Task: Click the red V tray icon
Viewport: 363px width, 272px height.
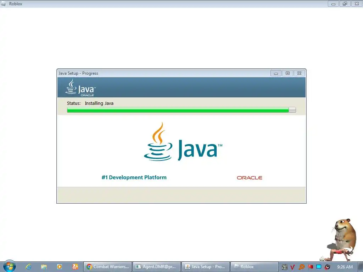Action: coord(292,267)
